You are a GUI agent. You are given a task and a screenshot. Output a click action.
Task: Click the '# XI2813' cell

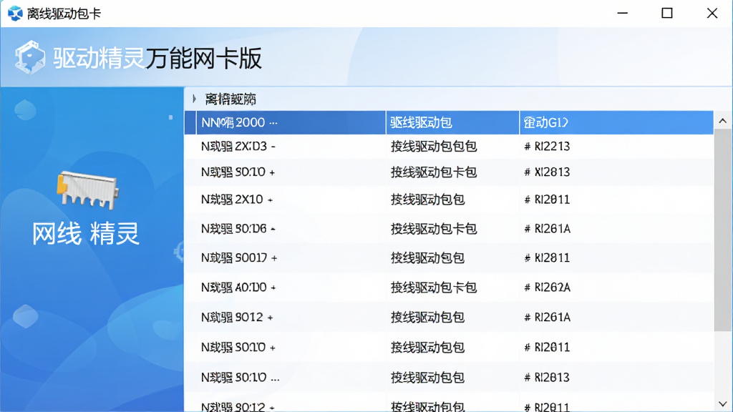547,172
